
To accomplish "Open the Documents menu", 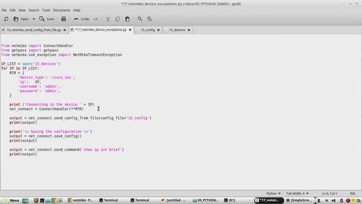I will (x=62, y=10).
